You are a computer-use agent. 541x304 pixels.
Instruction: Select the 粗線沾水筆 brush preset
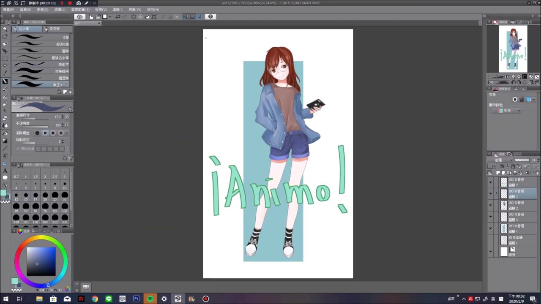[x=41, y=58]
